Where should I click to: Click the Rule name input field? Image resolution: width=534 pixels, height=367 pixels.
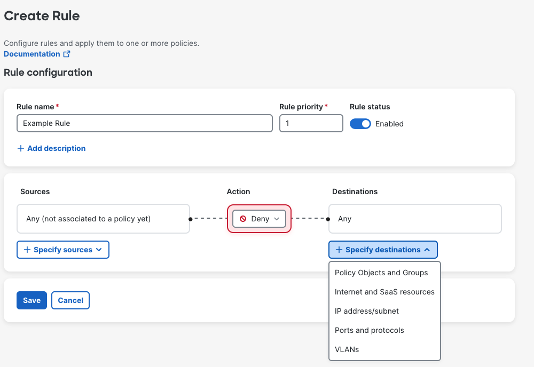[x=144, y=123]
